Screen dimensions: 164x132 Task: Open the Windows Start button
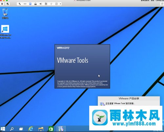pyautogui.click(x=3, y=129)
